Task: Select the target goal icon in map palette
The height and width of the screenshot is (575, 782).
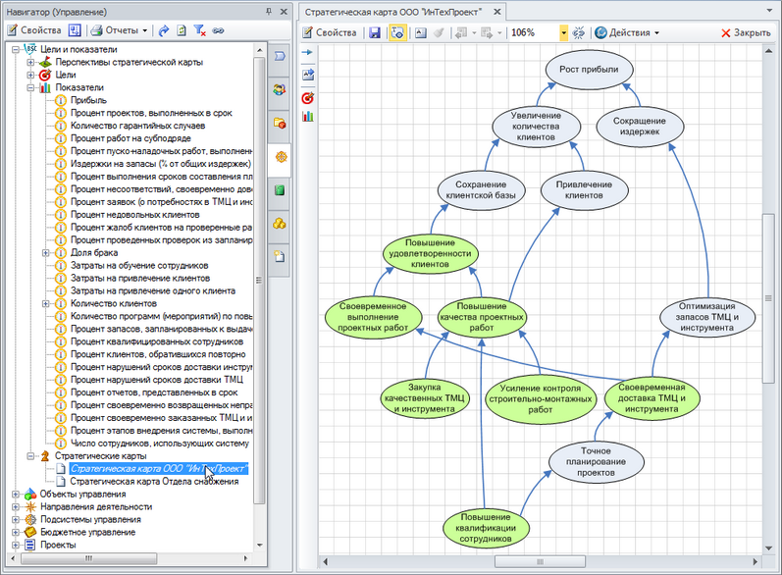Action: click(308, 96)
